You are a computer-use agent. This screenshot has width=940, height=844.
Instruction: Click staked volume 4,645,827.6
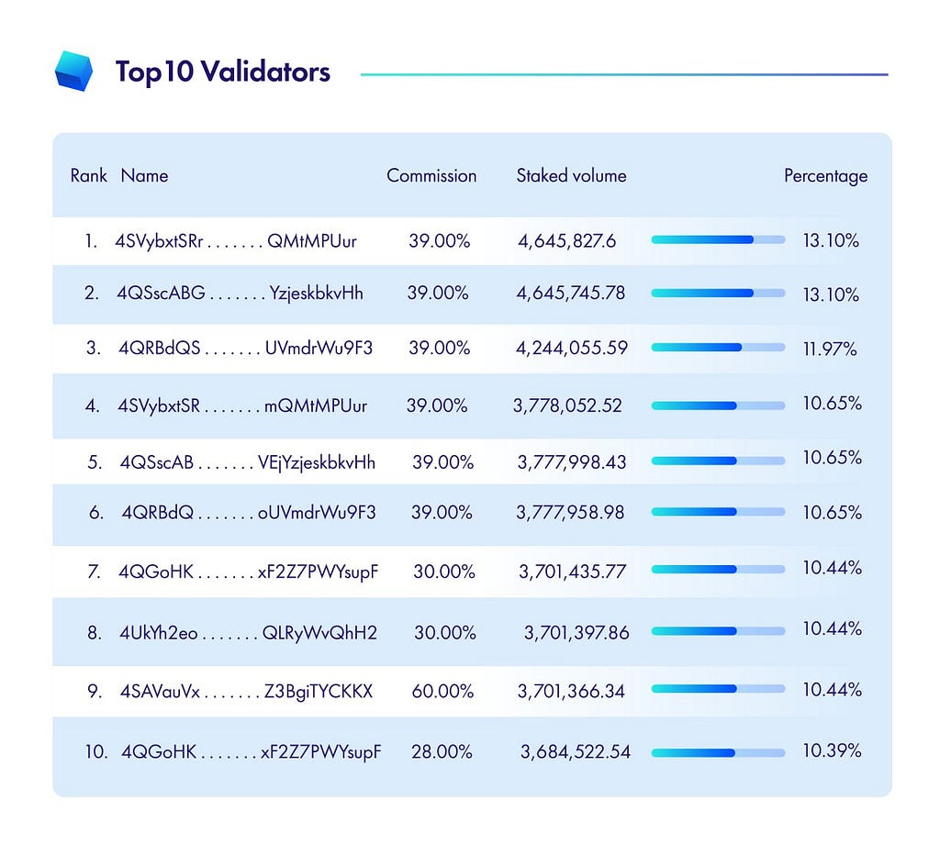pyautogui.click(x=566, y=240)
